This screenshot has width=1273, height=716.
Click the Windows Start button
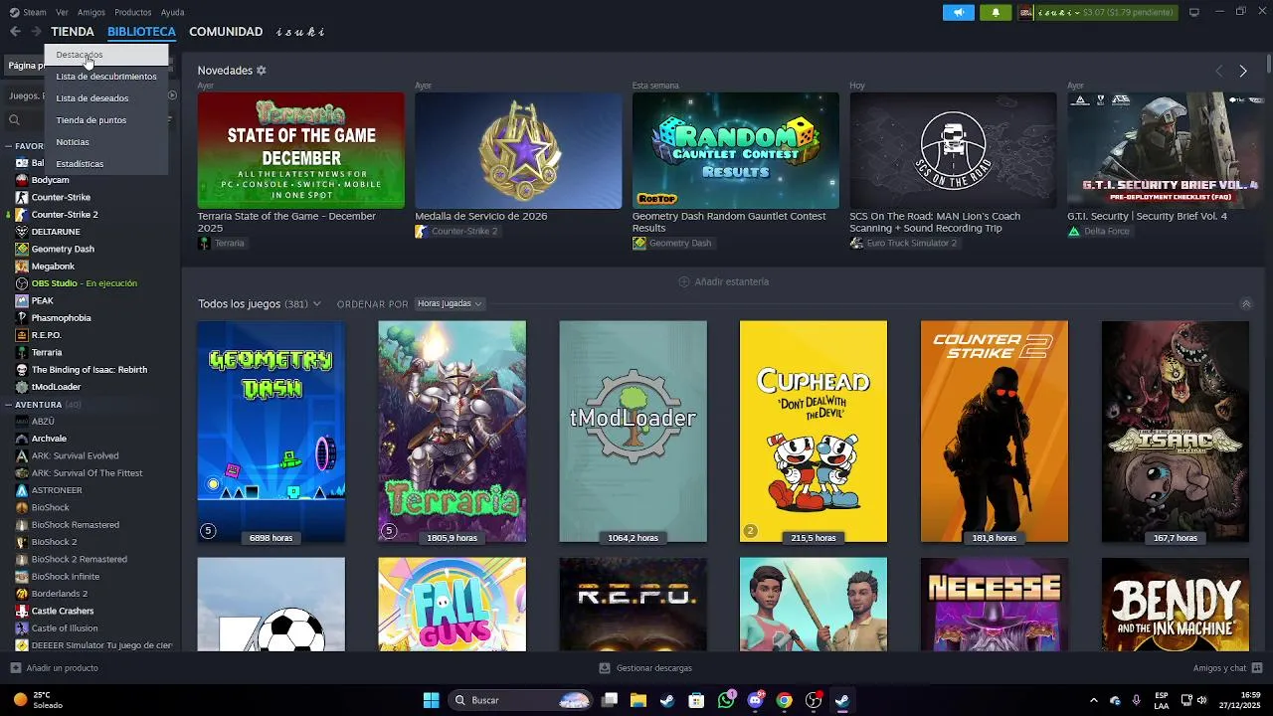click(x=431, y=700)
